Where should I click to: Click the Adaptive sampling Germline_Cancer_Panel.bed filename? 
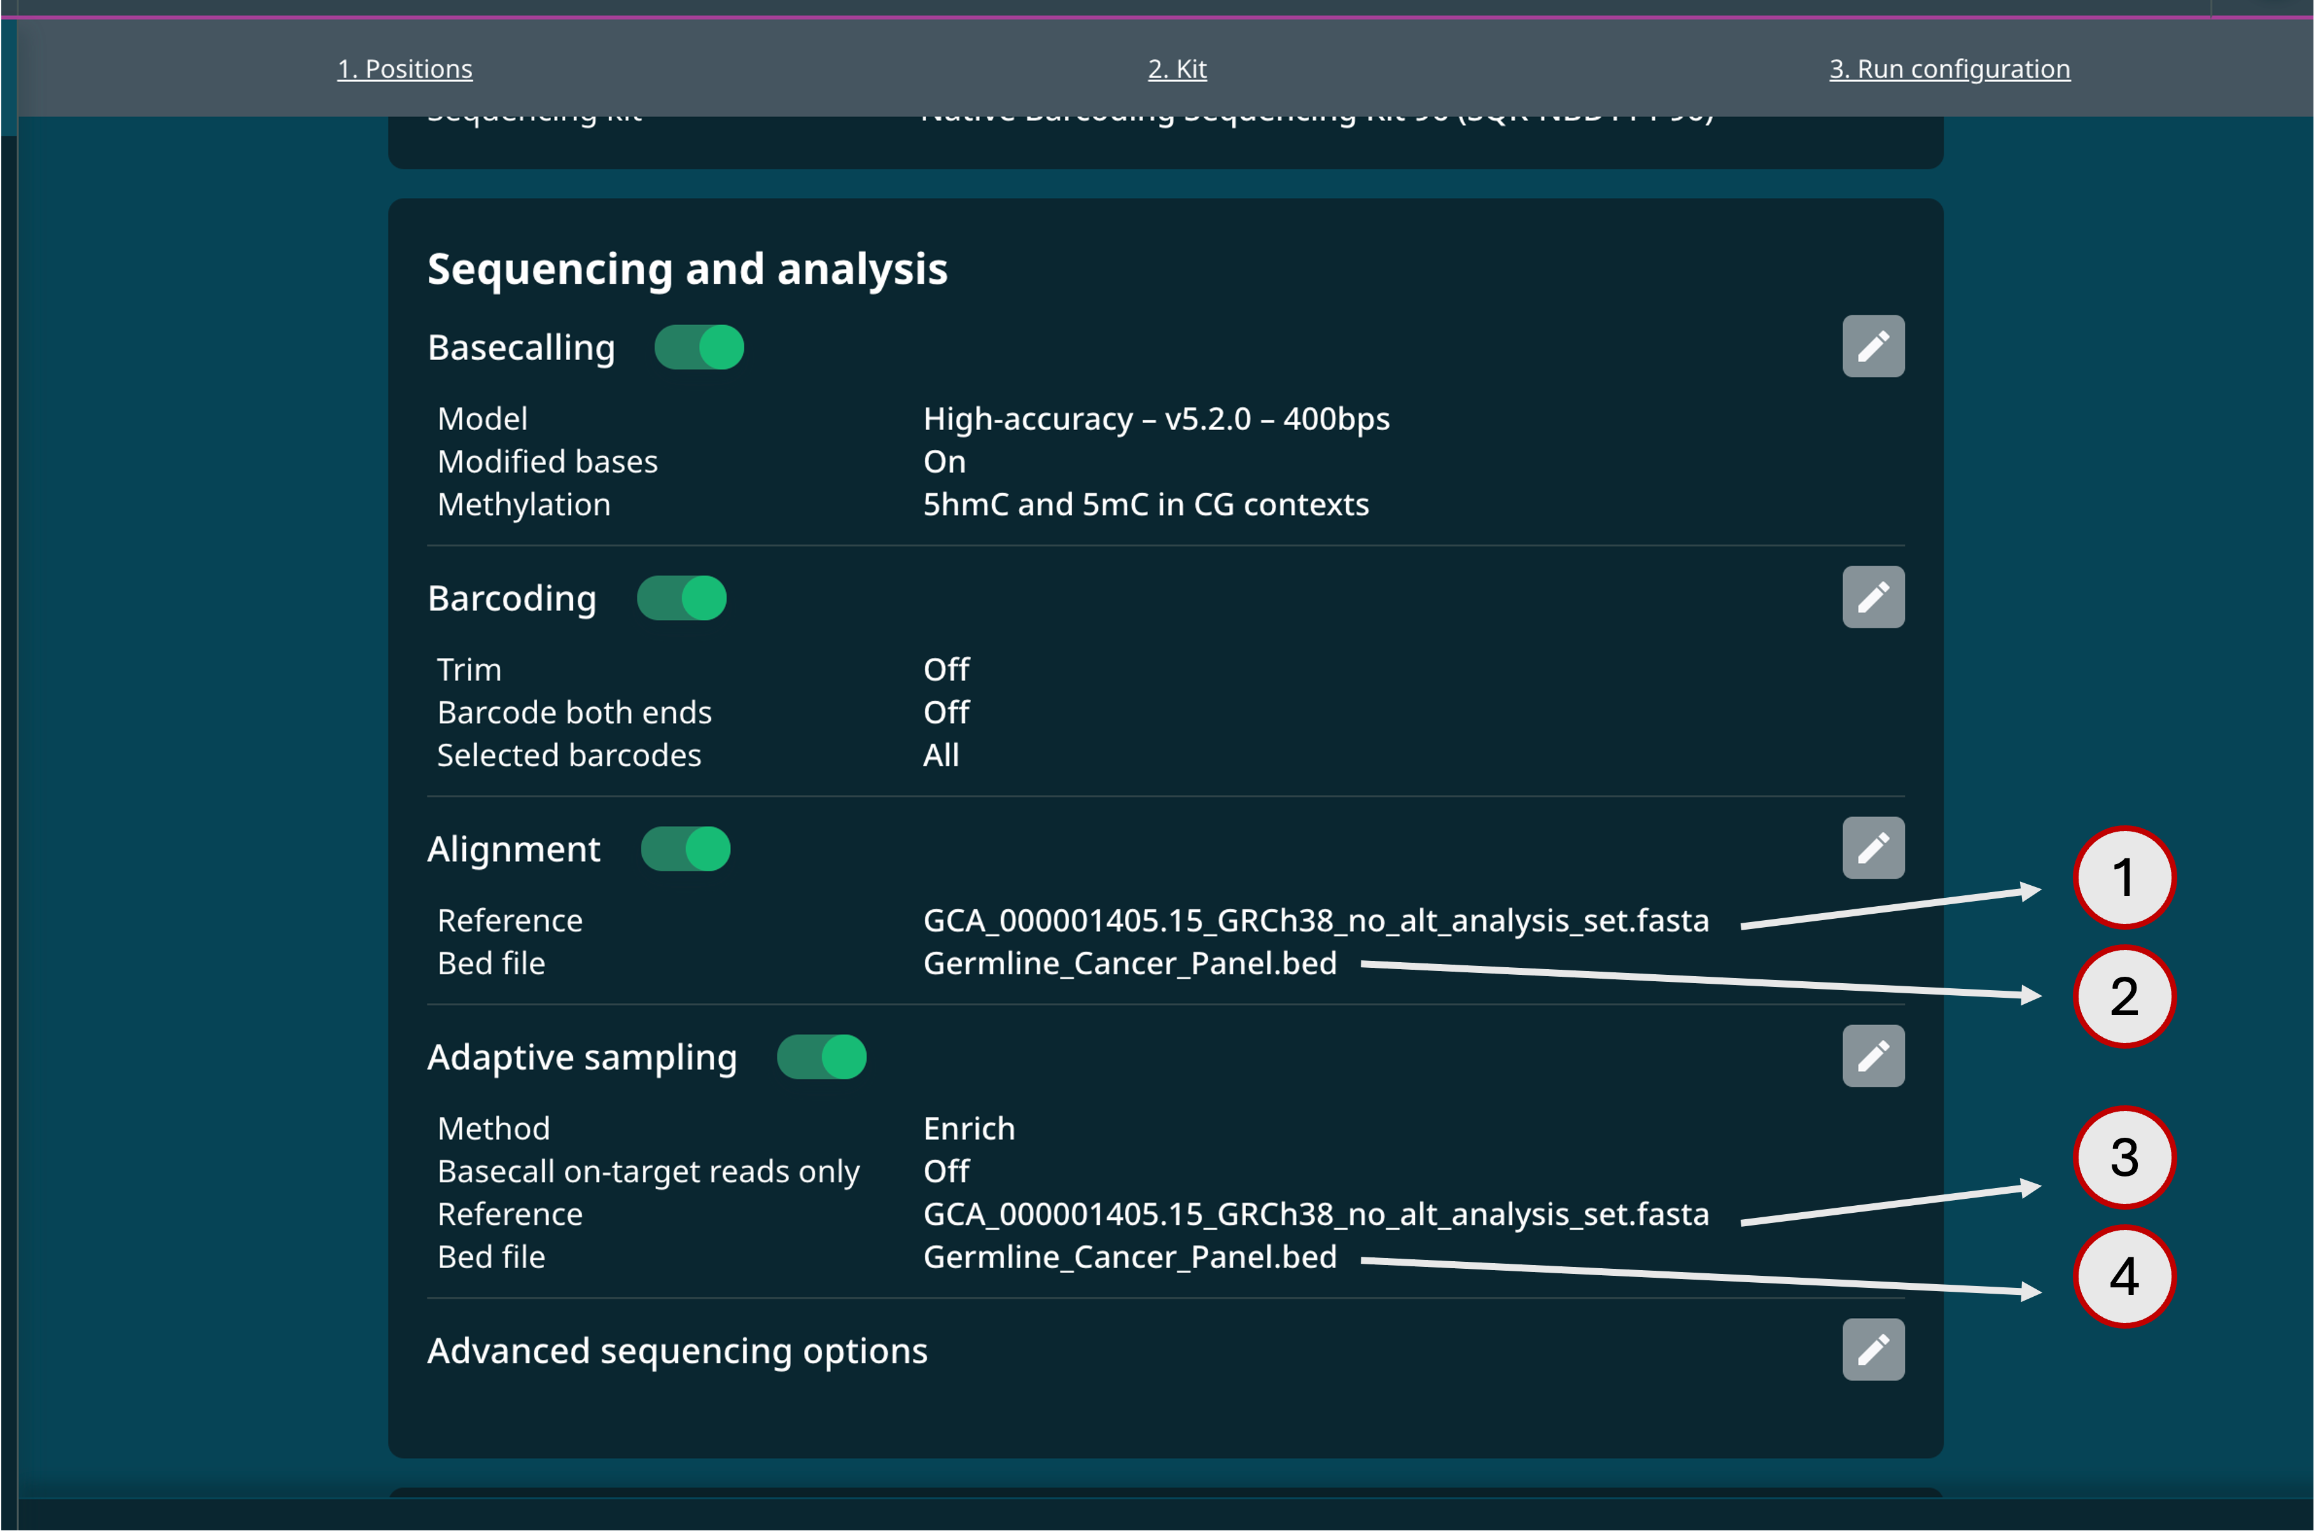coord(1130,1257)
